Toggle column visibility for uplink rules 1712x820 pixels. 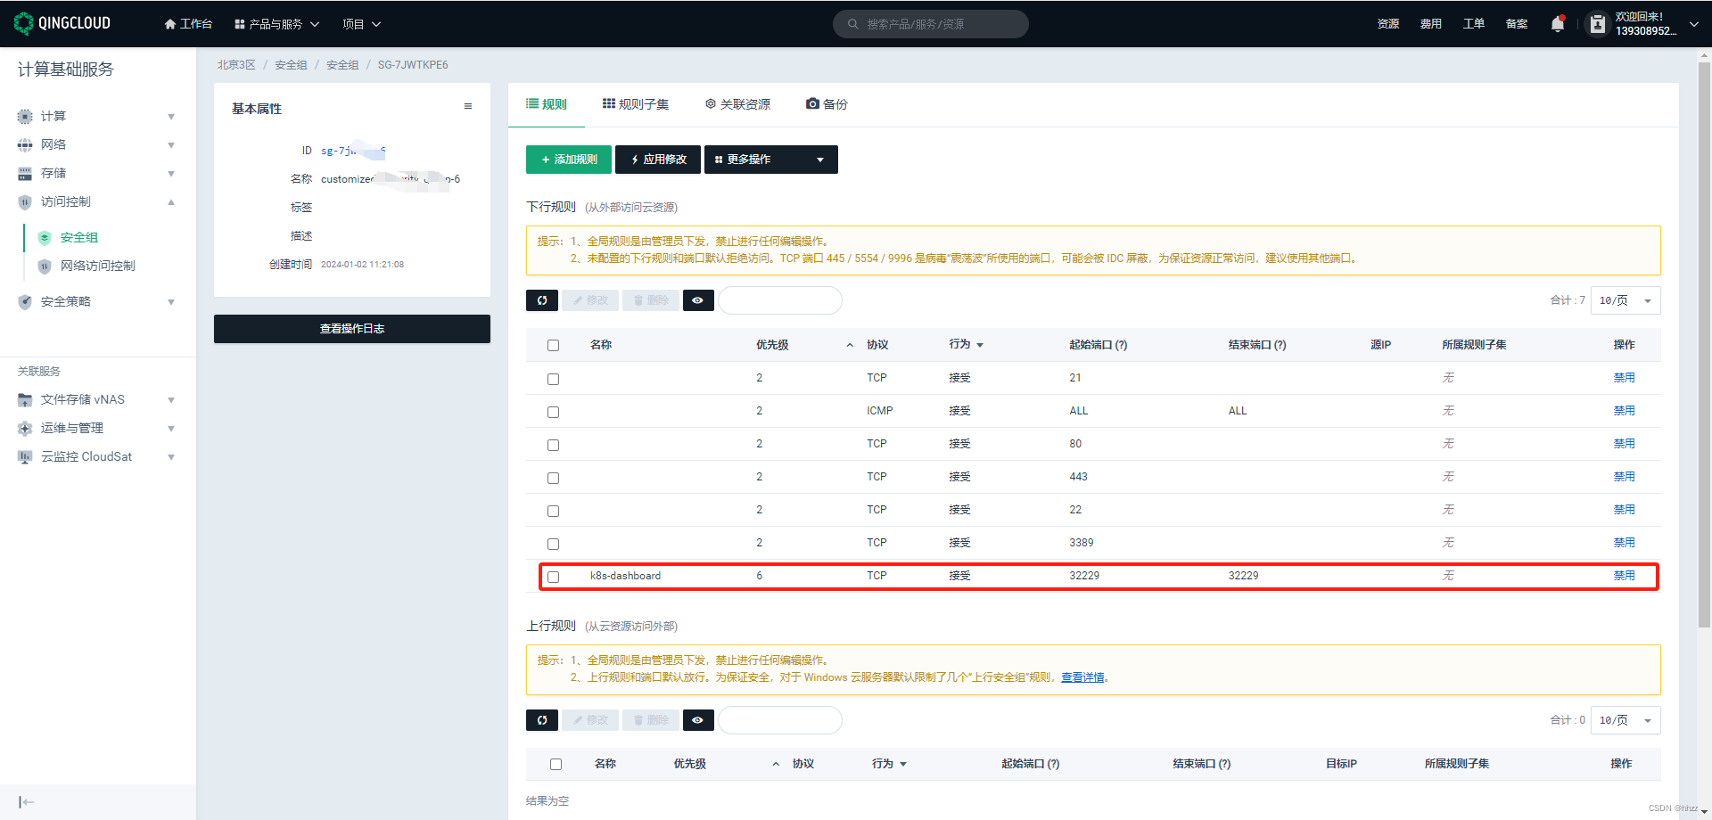(x=698, y=720)
